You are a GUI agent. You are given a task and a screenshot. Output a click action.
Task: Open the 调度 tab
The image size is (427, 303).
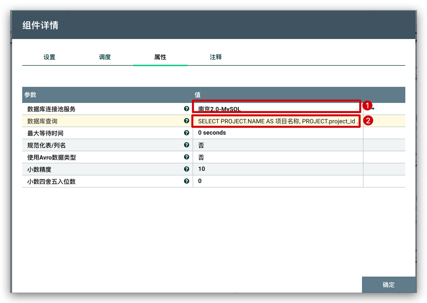105,57
